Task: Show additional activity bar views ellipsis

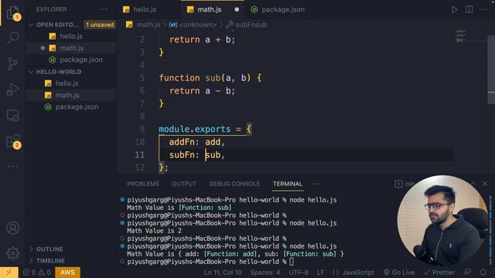Action: pyautogui.click(x=12, y=166)
